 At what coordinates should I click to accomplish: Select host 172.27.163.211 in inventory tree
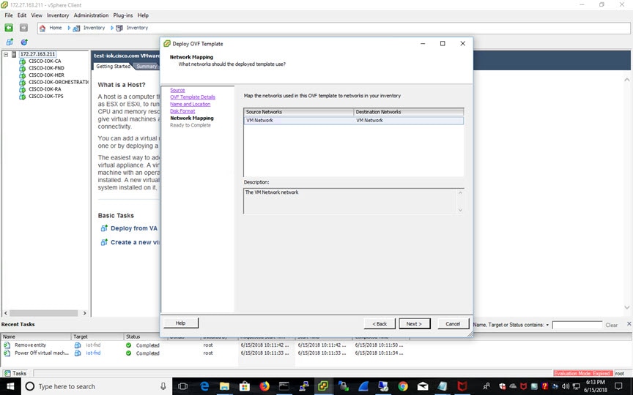pyautogui.click(x=37, y=54)
